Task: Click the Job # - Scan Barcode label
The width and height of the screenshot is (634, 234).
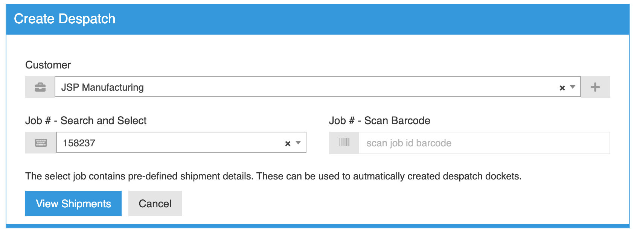Action: 379,121
